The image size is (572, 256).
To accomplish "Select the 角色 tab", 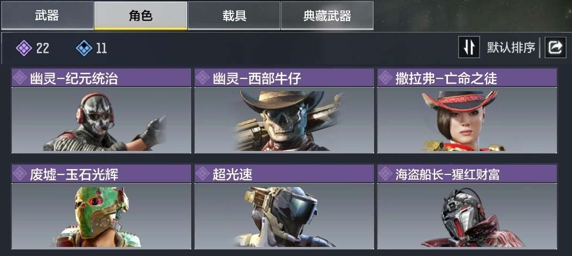I will (x=141, y=15).
